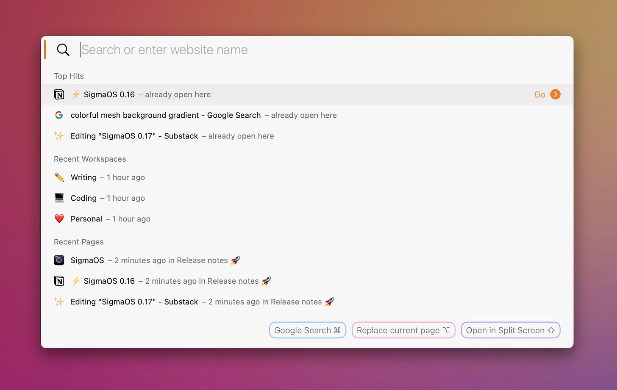The width and height of the screenshot is (617, 390).
Task: Open recent page 'SigmaOS – 2 minutes ago'
Action: (x=307, y=260)
